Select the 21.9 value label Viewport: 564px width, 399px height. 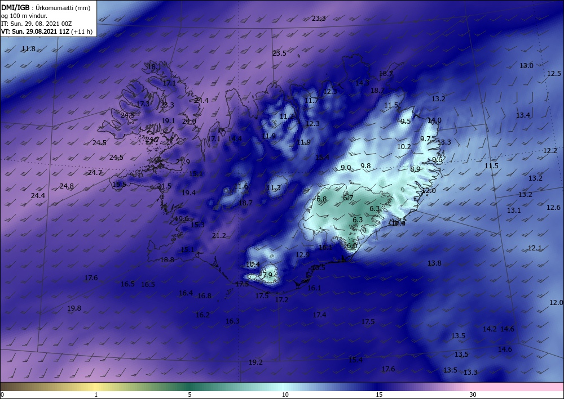click(183, 162)
